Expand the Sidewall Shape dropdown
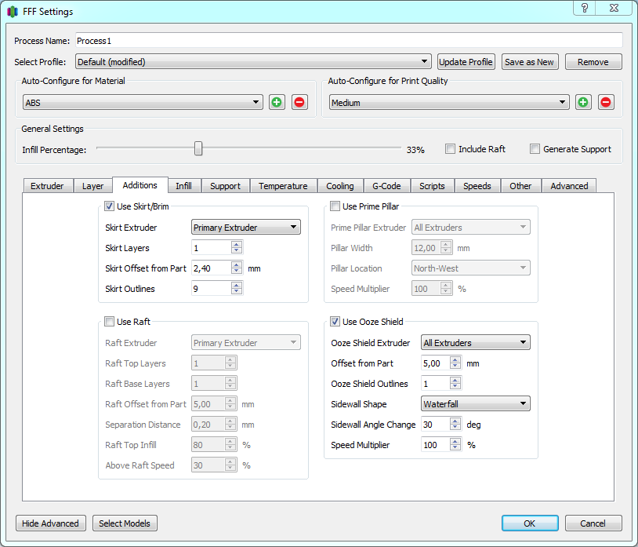The image size is (638, 547). (475, 404)
